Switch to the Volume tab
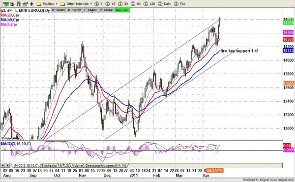The image size is (295, 182). [x=77, y=166]
